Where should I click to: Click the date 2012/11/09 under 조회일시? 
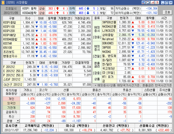click(11, 13)
